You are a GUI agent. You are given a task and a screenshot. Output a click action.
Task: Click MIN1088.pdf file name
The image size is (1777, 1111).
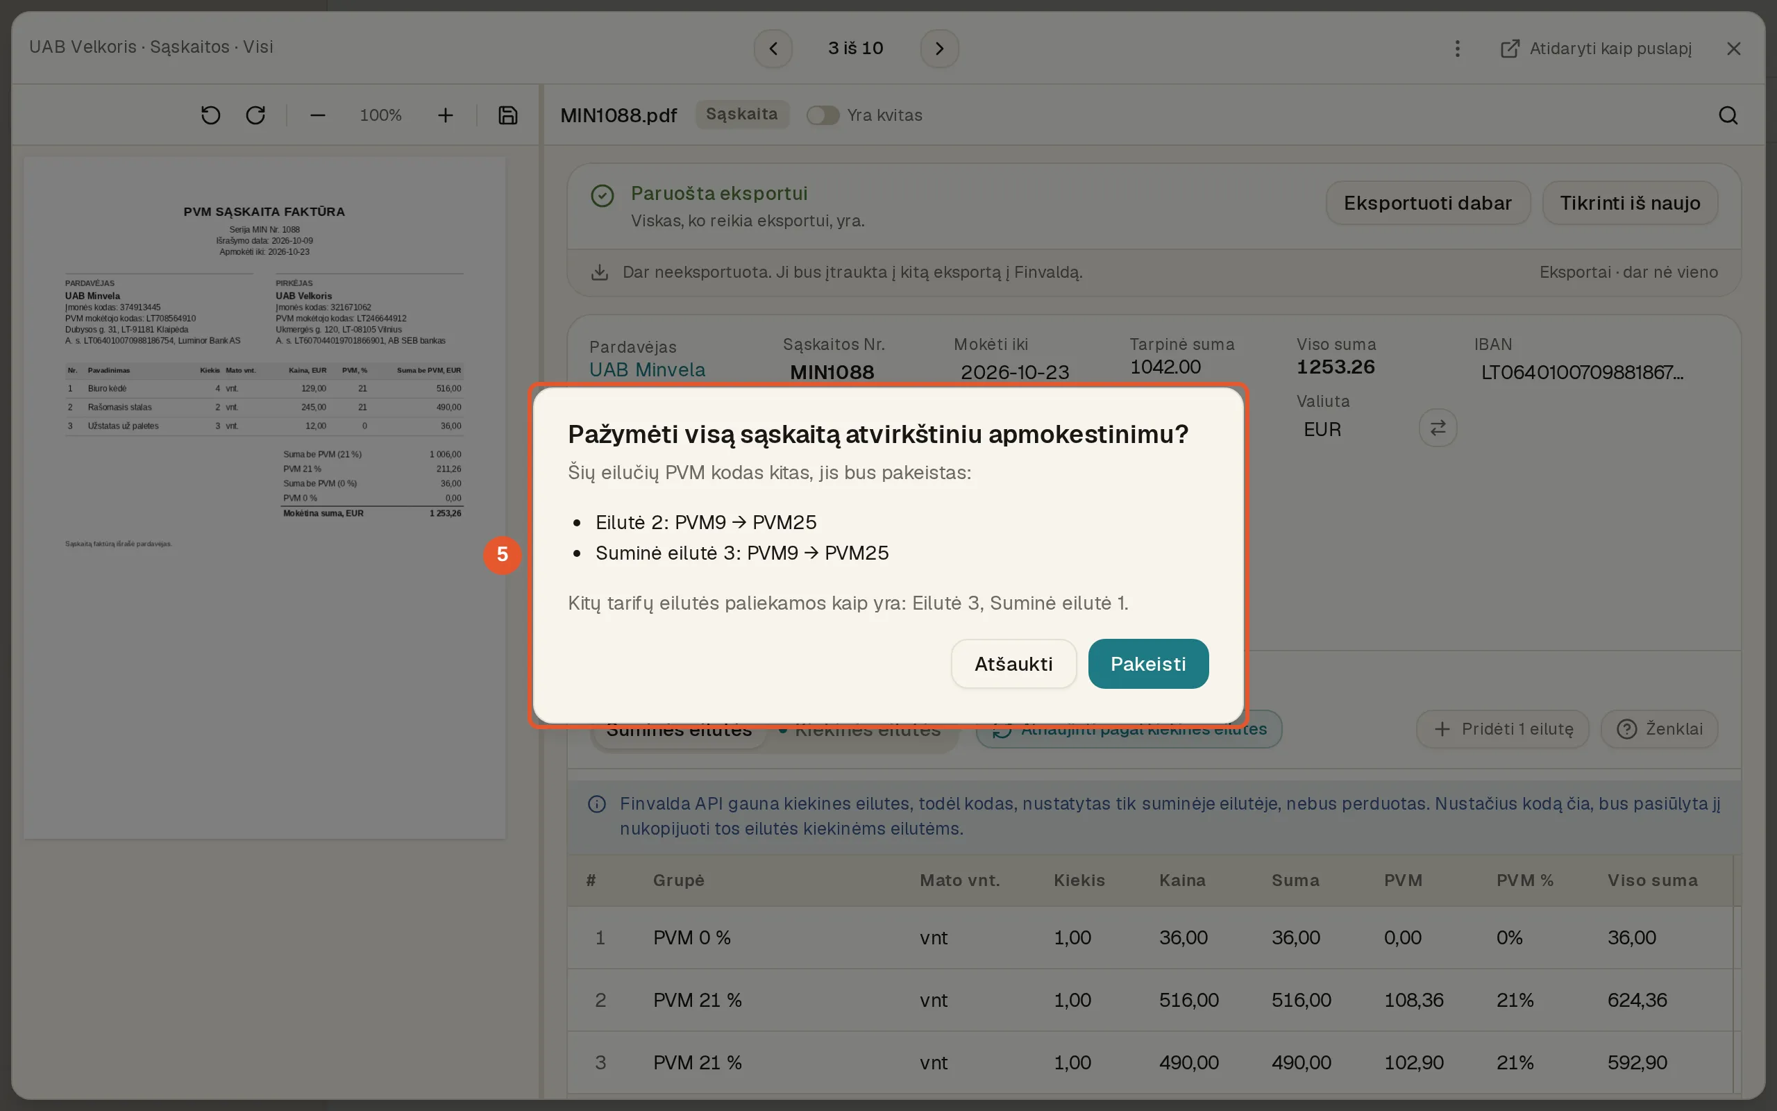click(x=618, y=115)
